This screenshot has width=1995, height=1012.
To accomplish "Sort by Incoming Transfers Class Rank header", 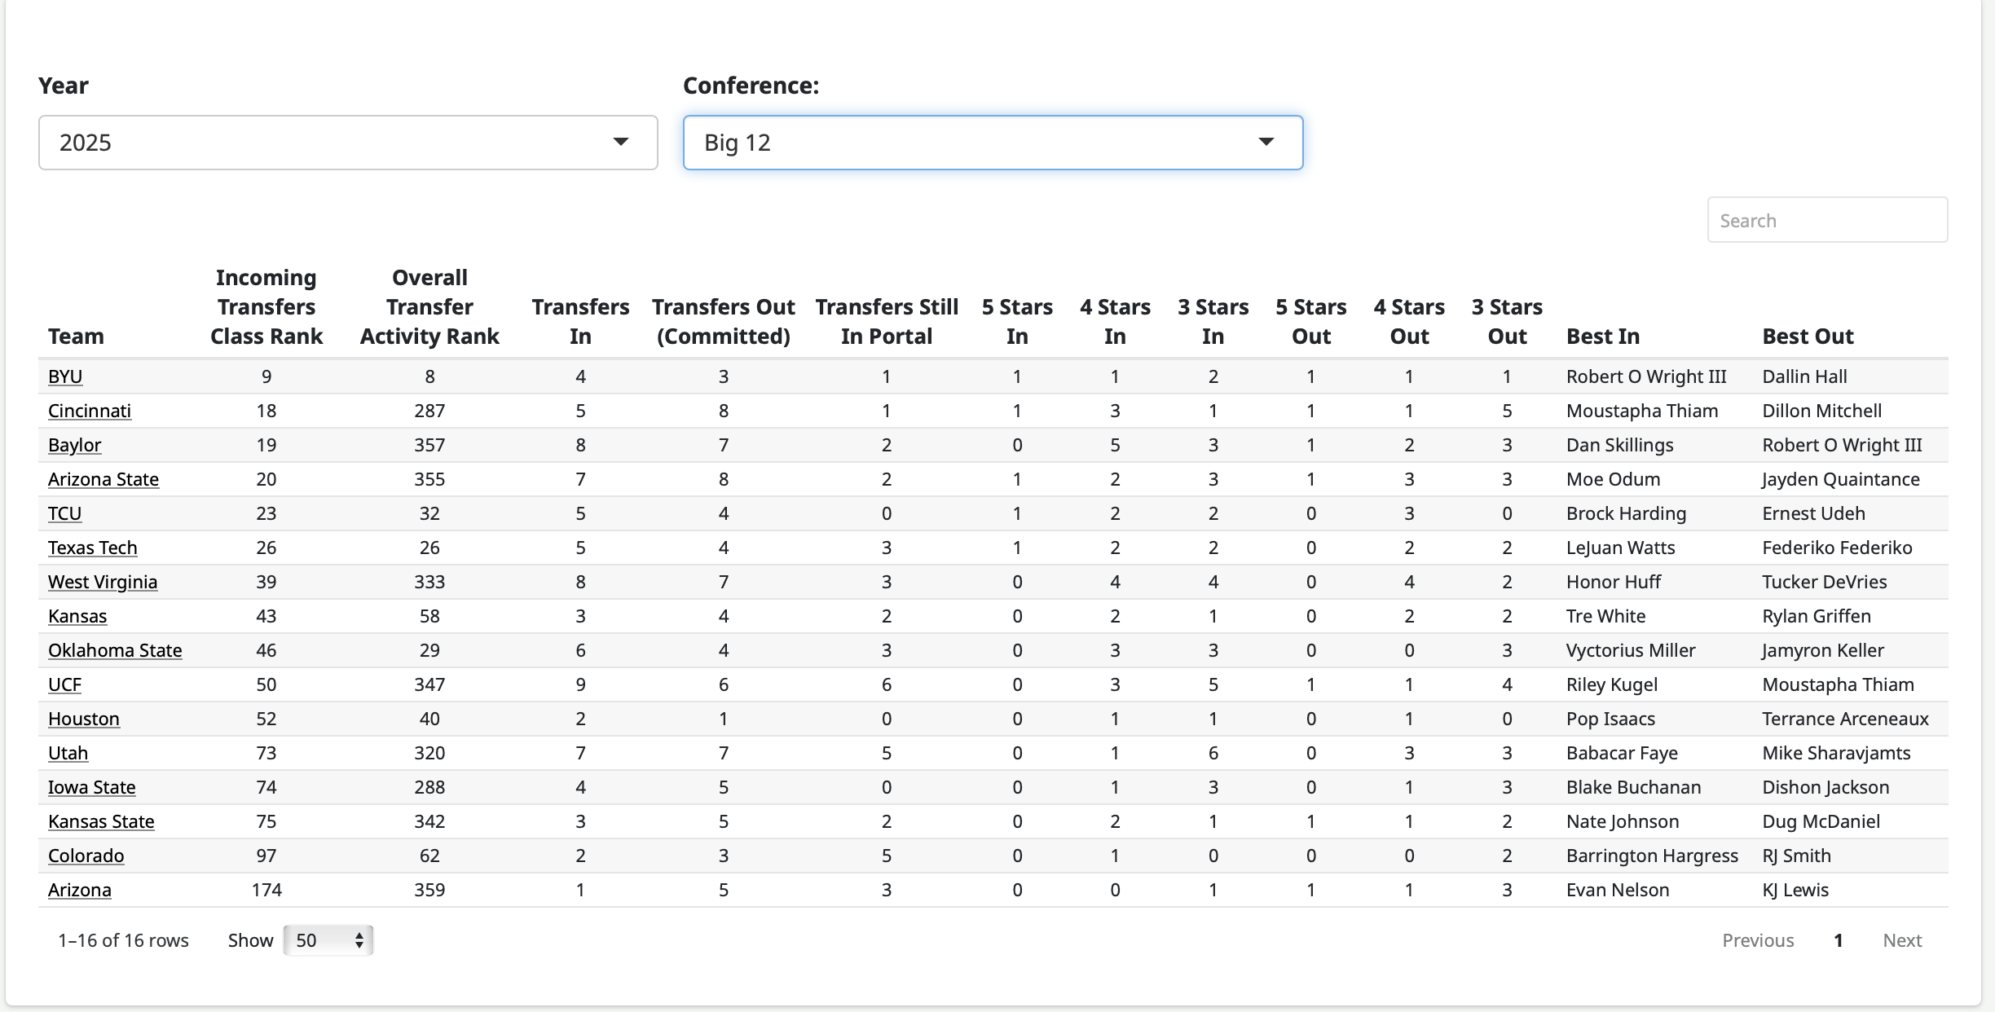I will click(x=266, y=307).
